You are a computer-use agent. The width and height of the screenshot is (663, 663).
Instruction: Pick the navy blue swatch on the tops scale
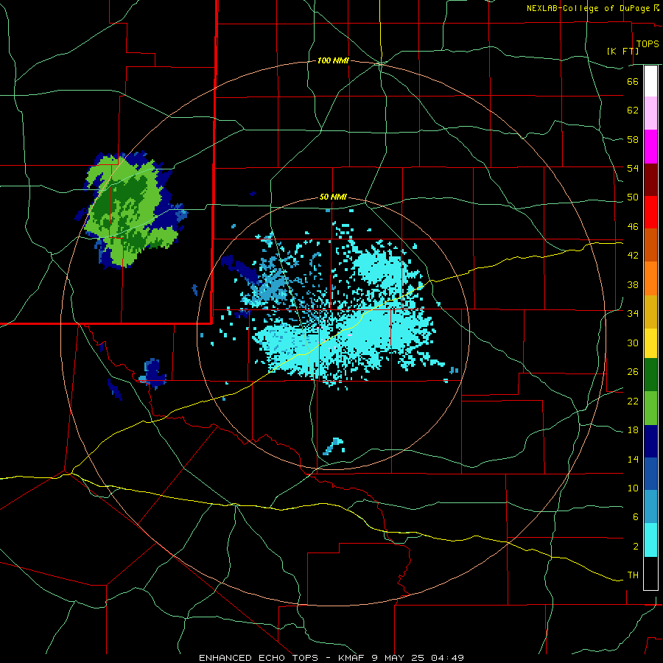coord(650,441)
